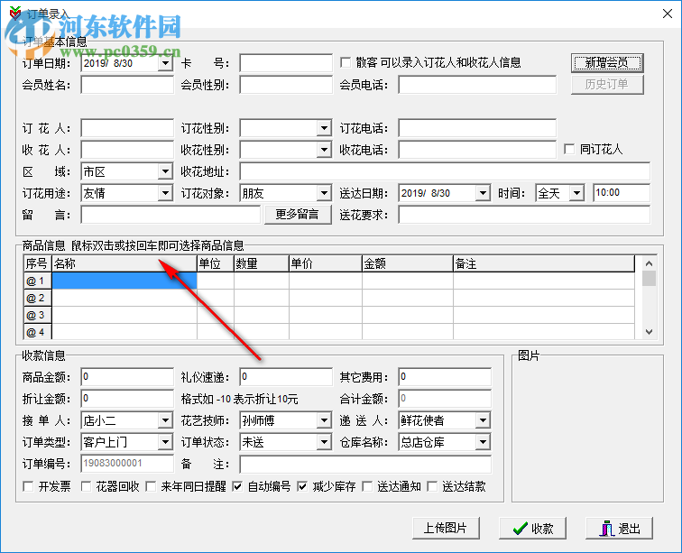This screenshot has height=553, width=682.
Task: Click the 收花电话 input field
Action: pyautogui.click(x=477, y=150)
